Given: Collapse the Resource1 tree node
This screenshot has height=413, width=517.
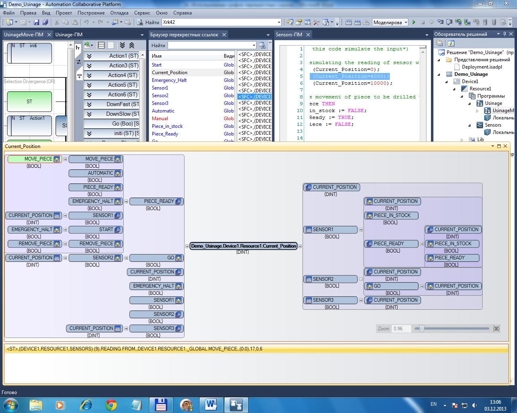Looking at the screenshot, I should pyautogui.click(x=454, y=89).
